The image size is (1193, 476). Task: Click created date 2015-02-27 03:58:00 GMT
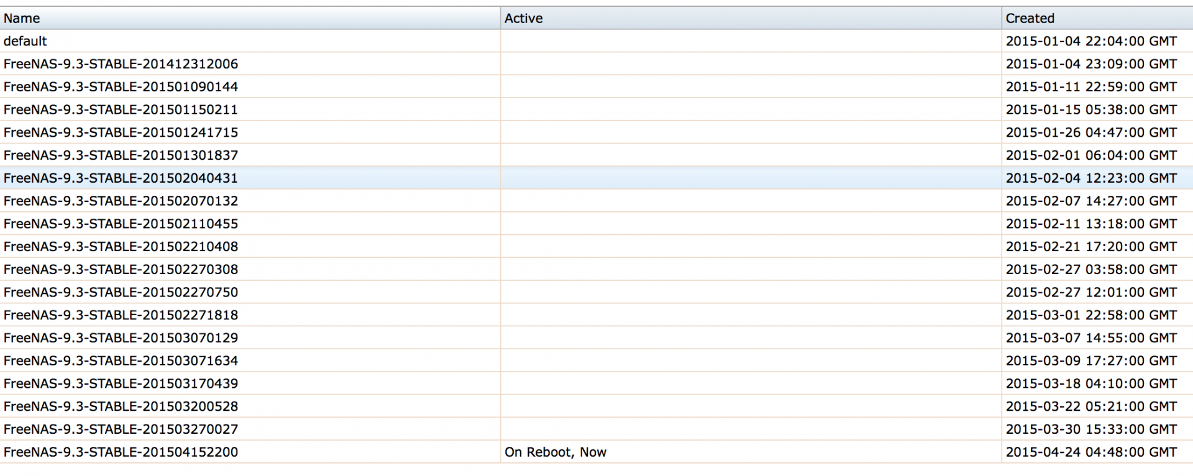(x=1091, y=269)
